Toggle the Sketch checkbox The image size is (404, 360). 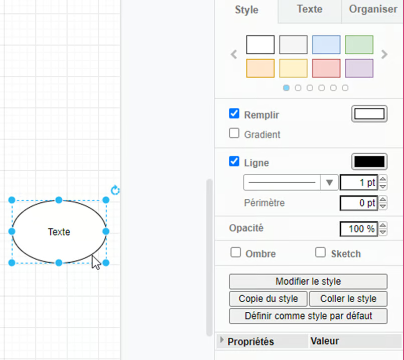(320, 253)
